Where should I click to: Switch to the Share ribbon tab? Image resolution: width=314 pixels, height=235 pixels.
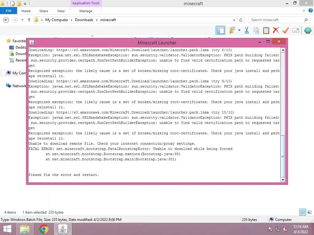(x=44, y=11)
